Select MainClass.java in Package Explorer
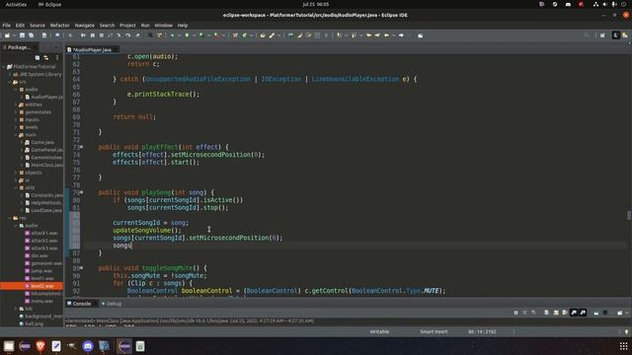Screen dimensions: 632x355 click(43, 165)
